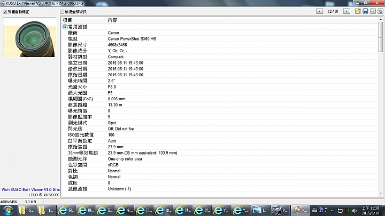Screen dimensions: 385x216
Task: Click the 項目 column header
Action: [x=83, y=20]
